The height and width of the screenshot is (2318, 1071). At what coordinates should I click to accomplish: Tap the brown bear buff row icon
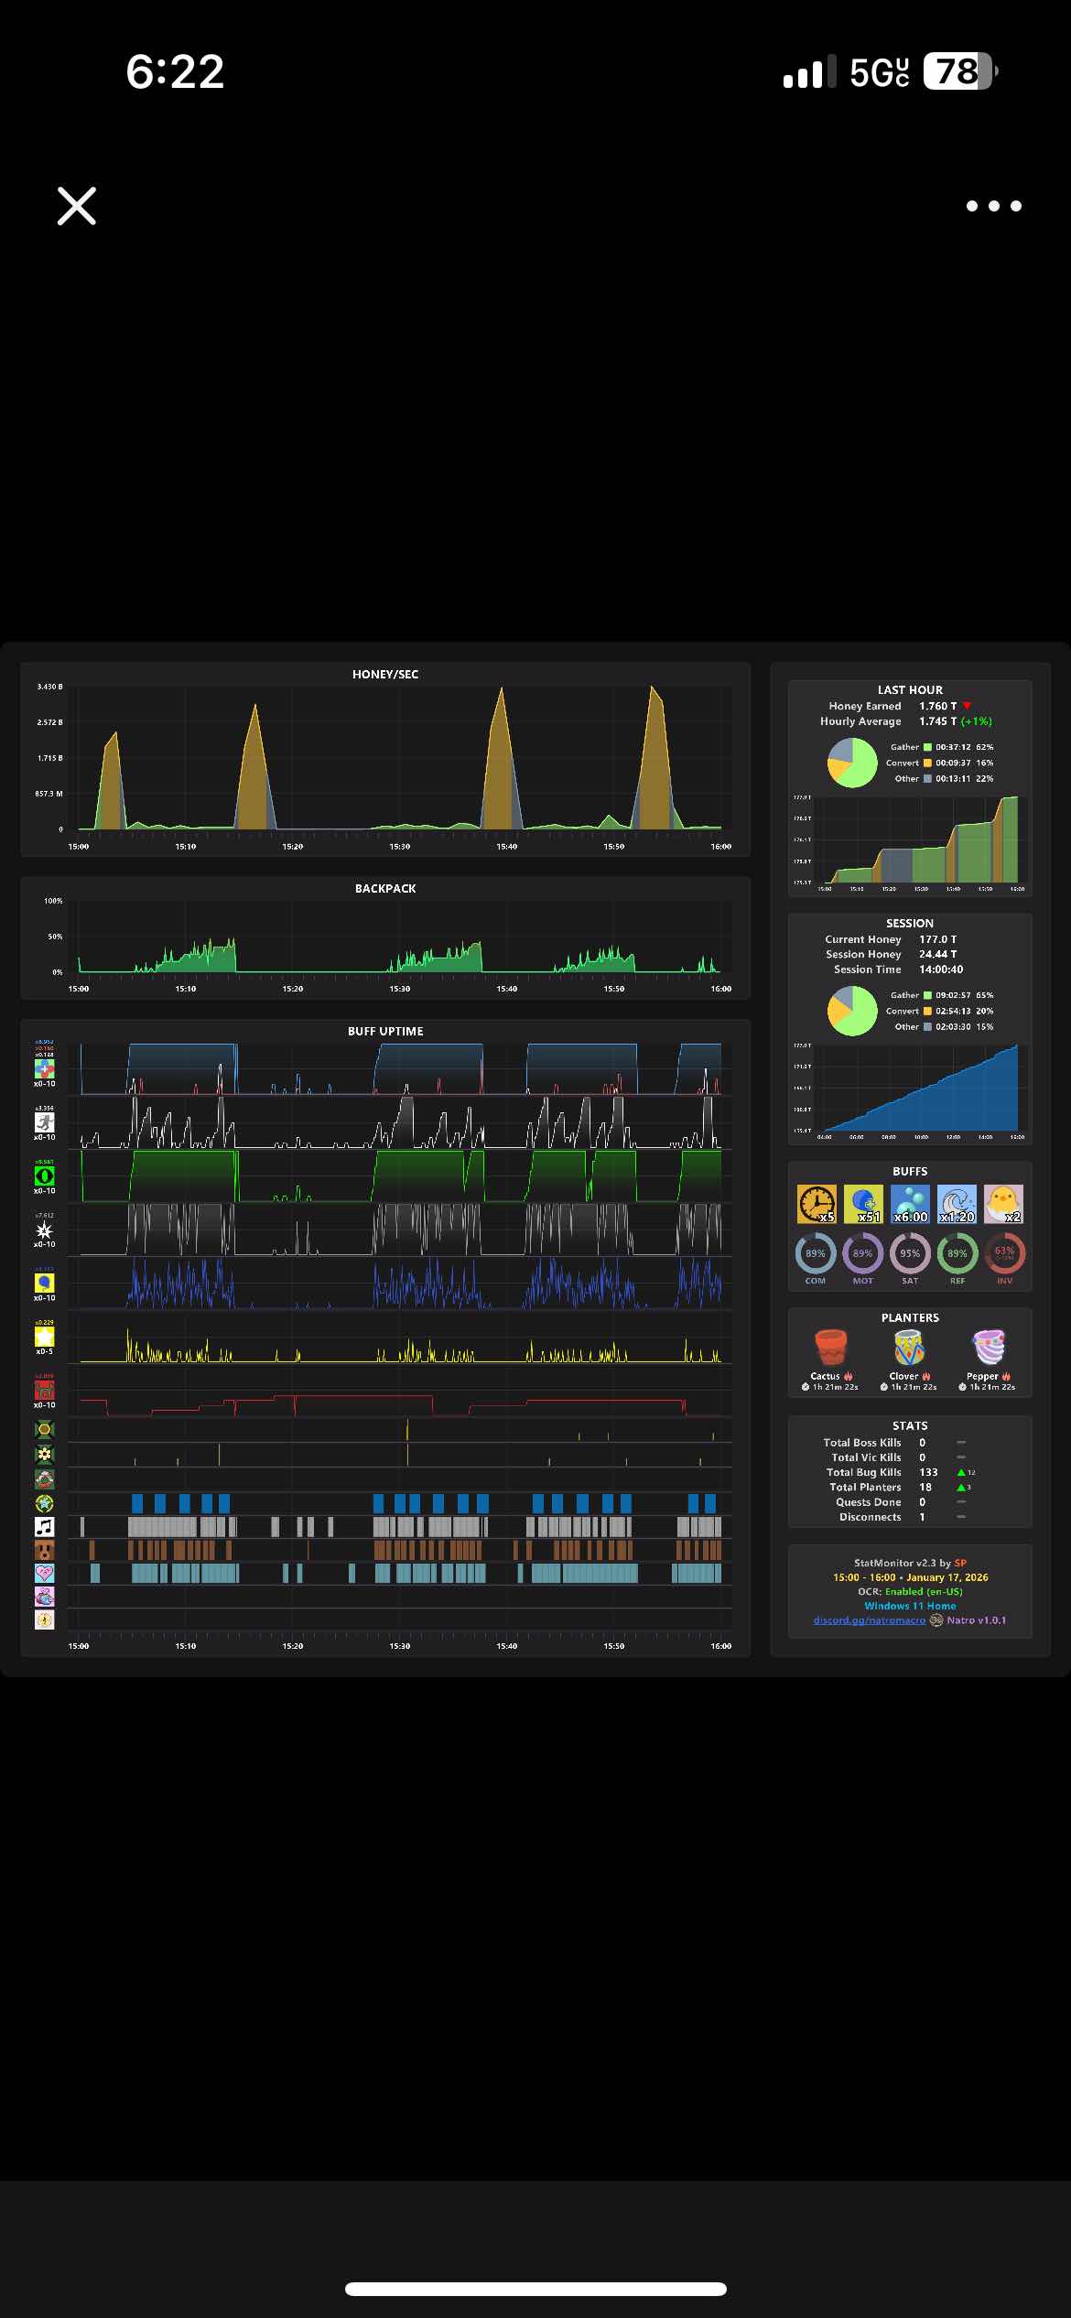point(44,1550)
